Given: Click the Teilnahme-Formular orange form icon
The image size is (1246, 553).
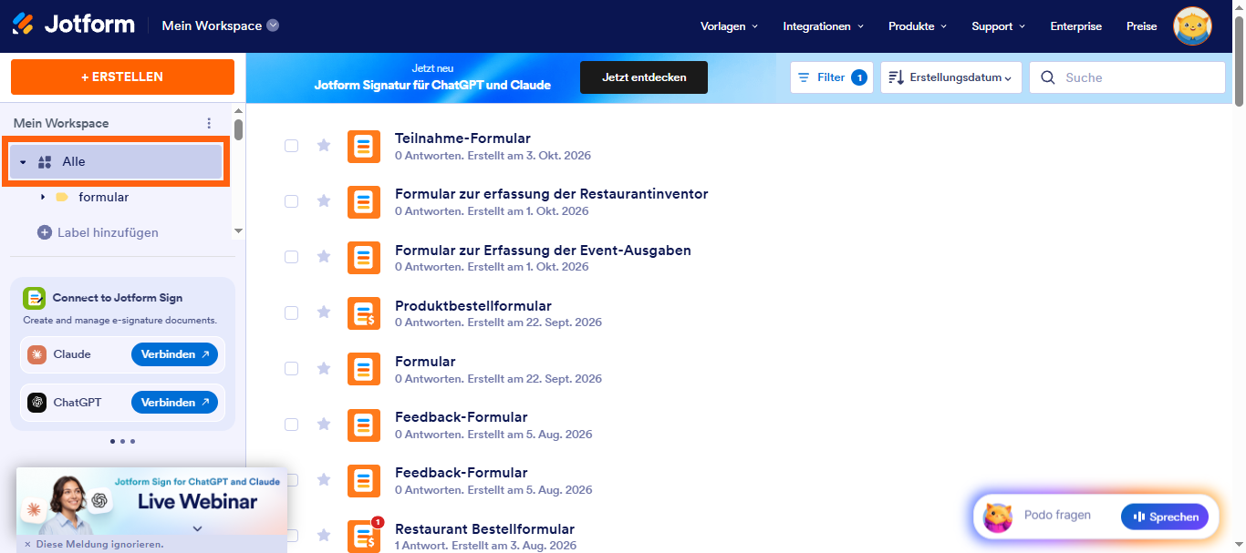Looking at the screenshot, I should coord(364,146).
